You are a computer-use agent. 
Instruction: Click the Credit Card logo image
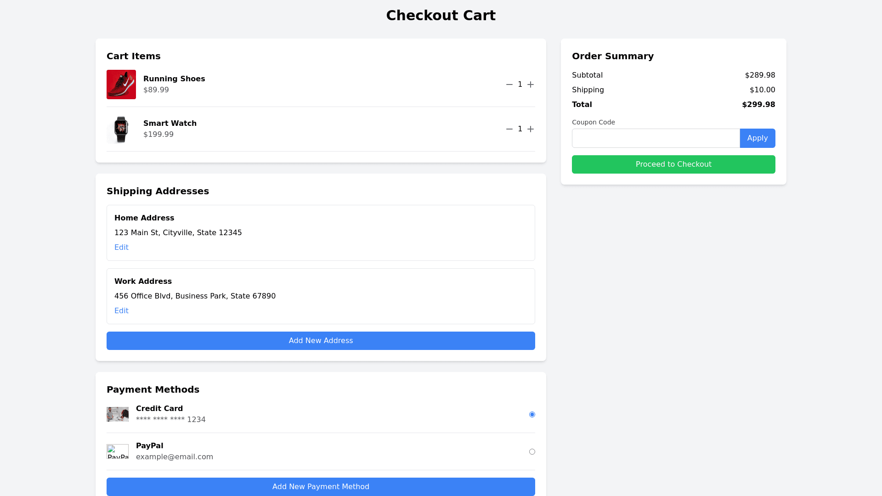pos(118,414)
